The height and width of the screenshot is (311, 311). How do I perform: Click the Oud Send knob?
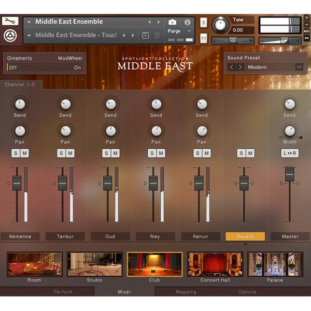111,104
